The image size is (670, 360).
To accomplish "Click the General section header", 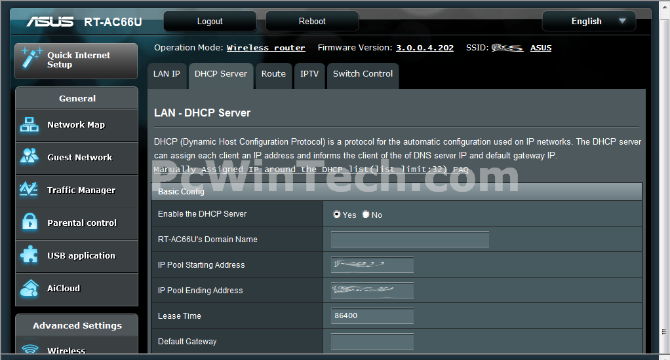I will [x=77, y=99].
